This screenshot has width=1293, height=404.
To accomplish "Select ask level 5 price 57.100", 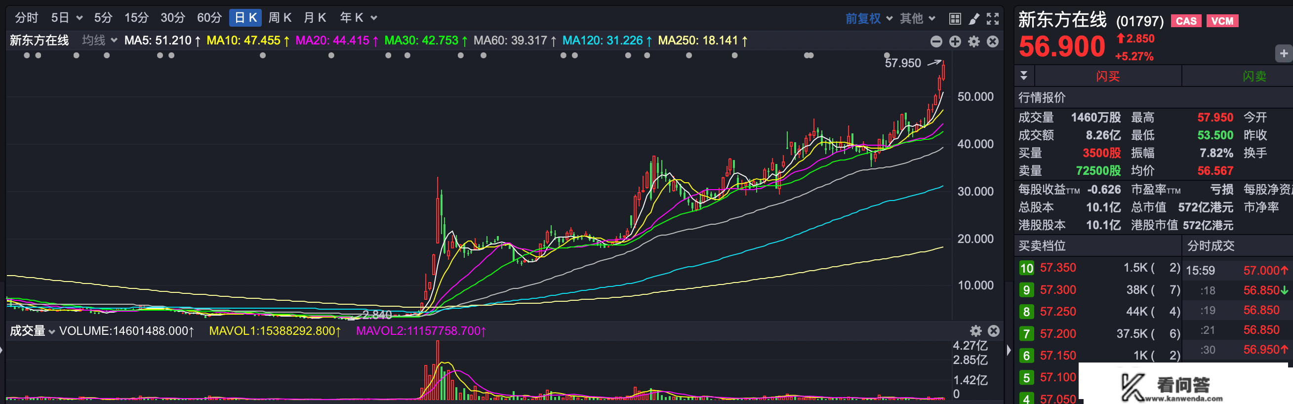I will point(1057,377).
